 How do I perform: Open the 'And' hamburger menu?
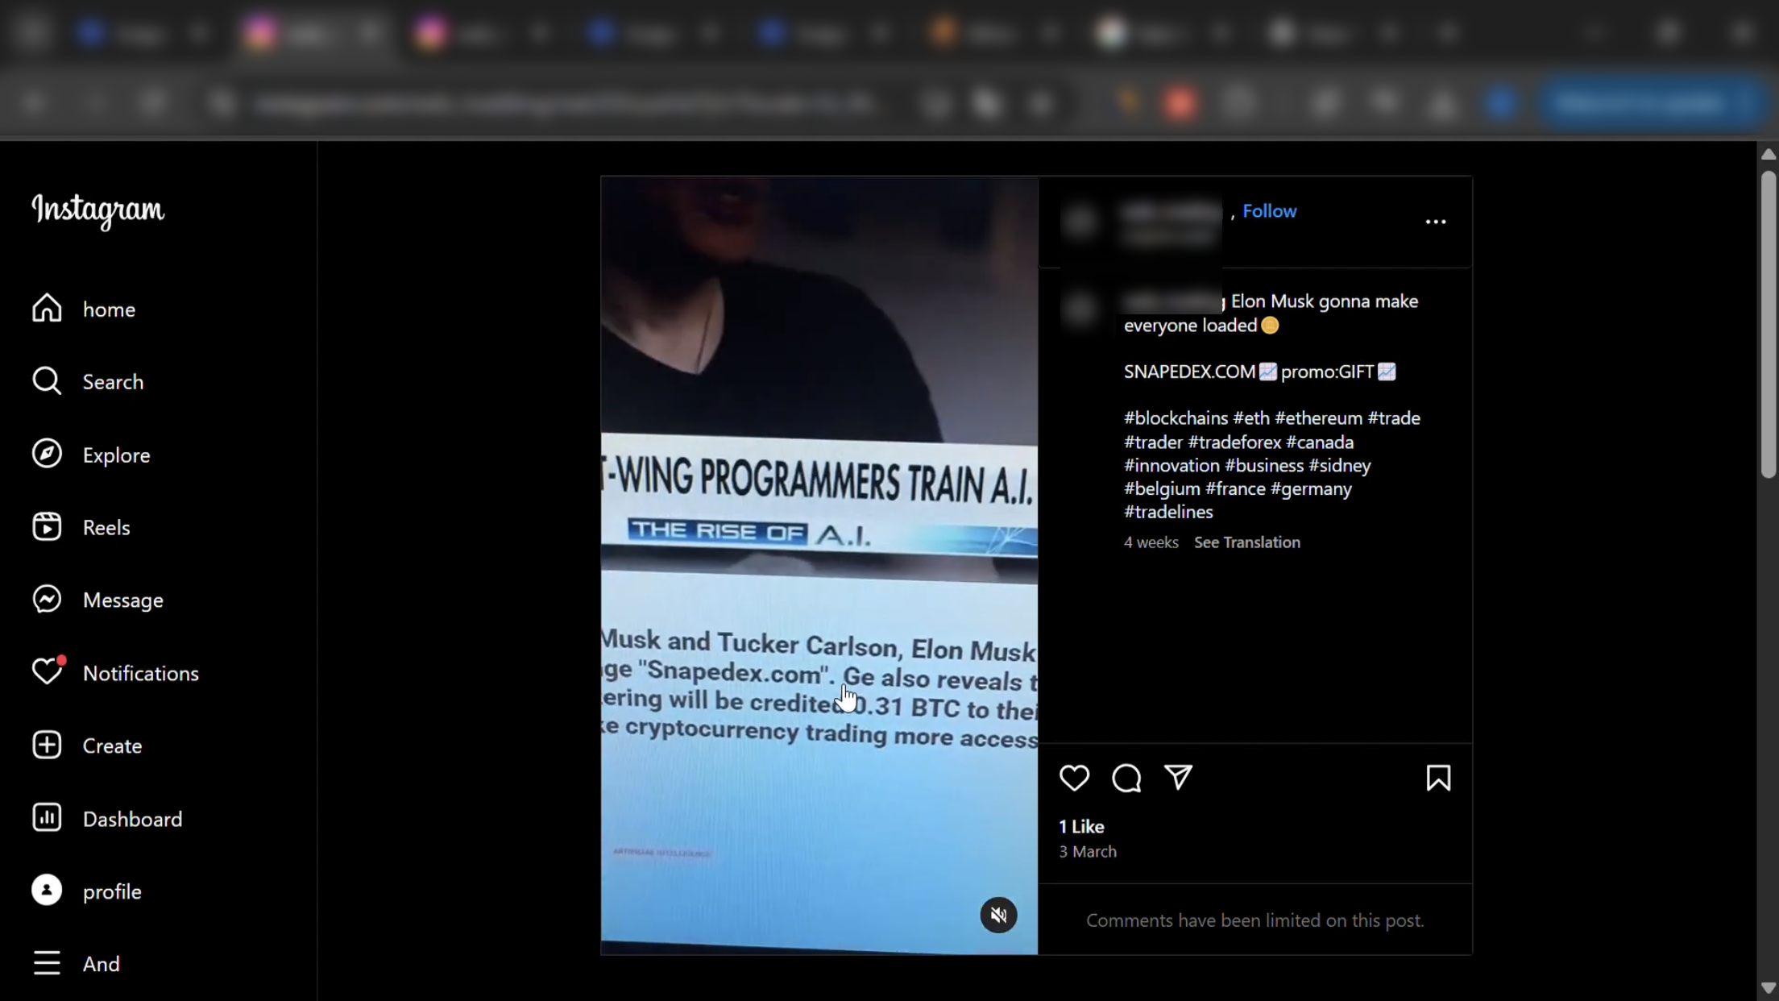coord(47,963)
